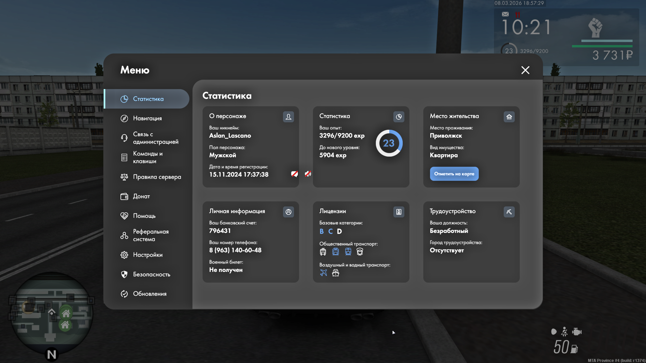This screenshot has height=363, width=646.
Task: Open the Навигация menu section
Action: [x=147, y=118]
